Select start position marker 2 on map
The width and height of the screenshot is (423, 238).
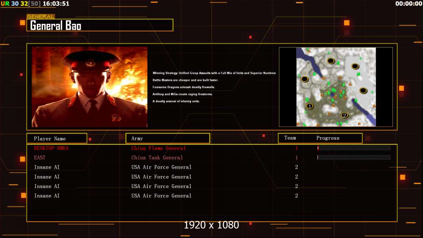[x=344, y=115]
